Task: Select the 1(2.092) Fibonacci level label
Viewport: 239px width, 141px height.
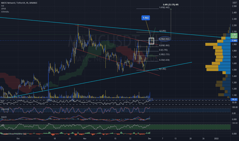Action: (163, 31)
